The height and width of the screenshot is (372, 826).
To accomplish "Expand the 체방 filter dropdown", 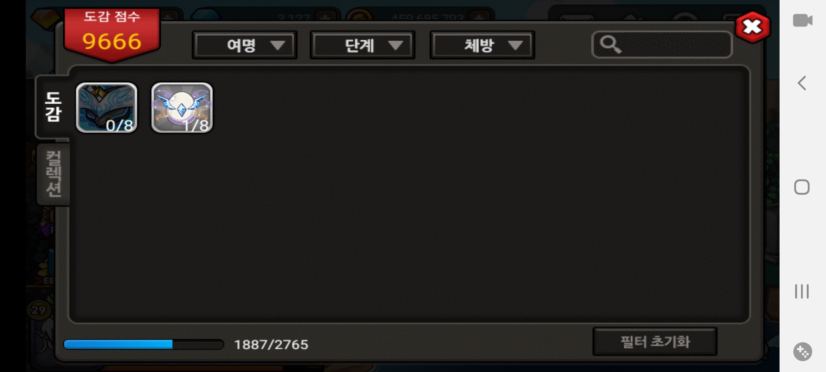I will [482, 45].
